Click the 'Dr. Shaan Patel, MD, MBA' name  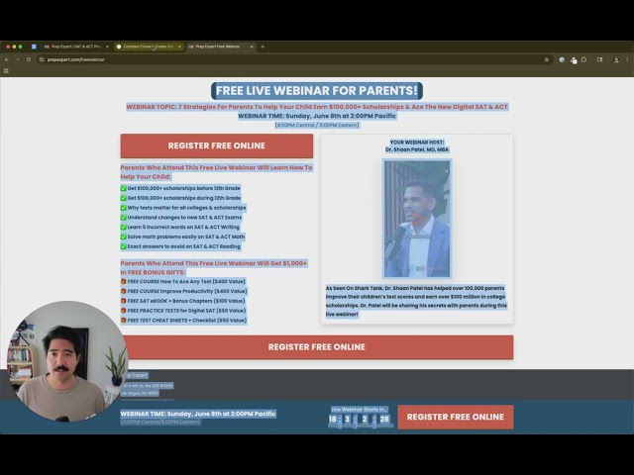click(417, 149)
